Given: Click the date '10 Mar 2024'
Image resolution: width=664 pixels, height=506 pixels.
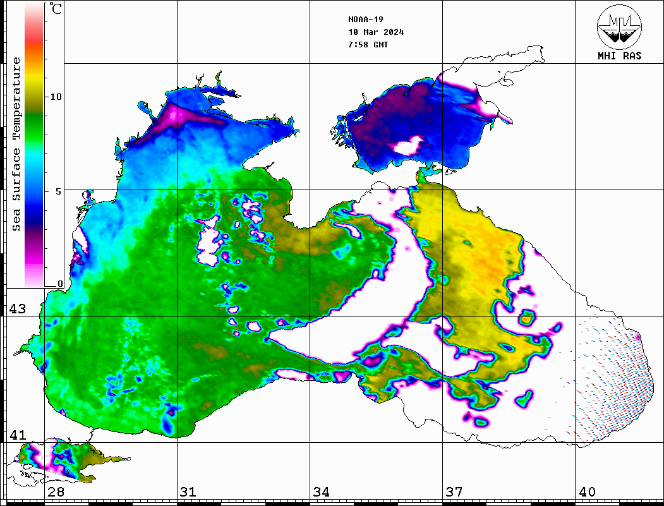Looking at the screenshot, I should tap(376, 32).
